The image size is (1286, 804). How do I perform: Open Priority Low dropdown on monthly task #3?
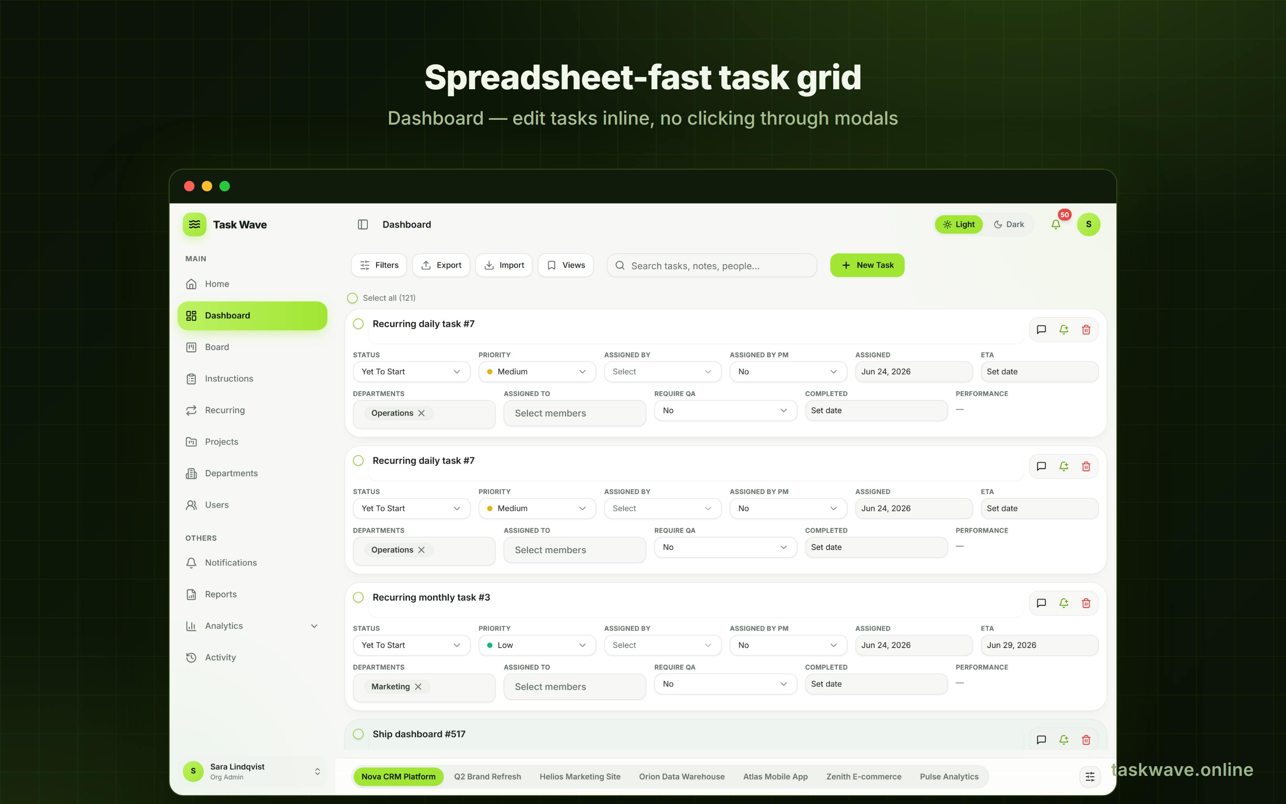pos(537,645)
